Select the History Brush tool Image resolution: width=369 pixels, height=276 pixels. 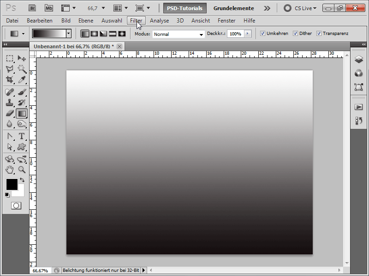tap(22, 103)
